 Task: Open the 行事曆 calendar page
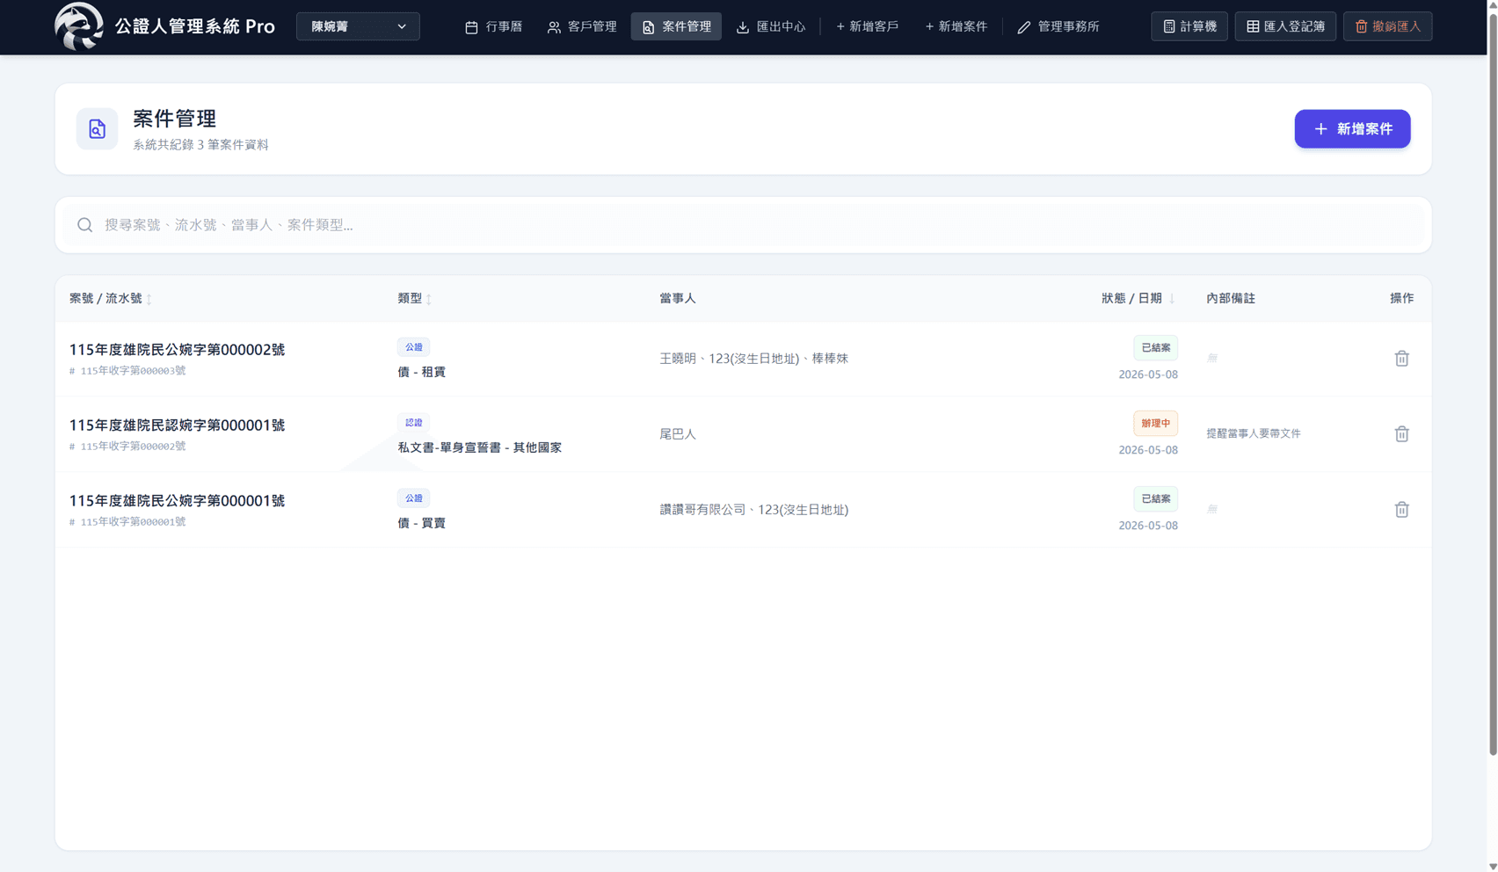click(493, 26)
